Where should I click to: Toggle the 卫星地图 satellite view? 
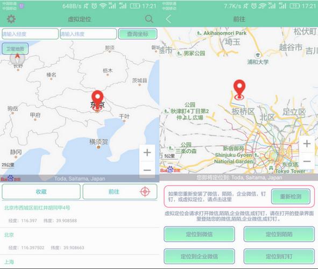(15, 49)
